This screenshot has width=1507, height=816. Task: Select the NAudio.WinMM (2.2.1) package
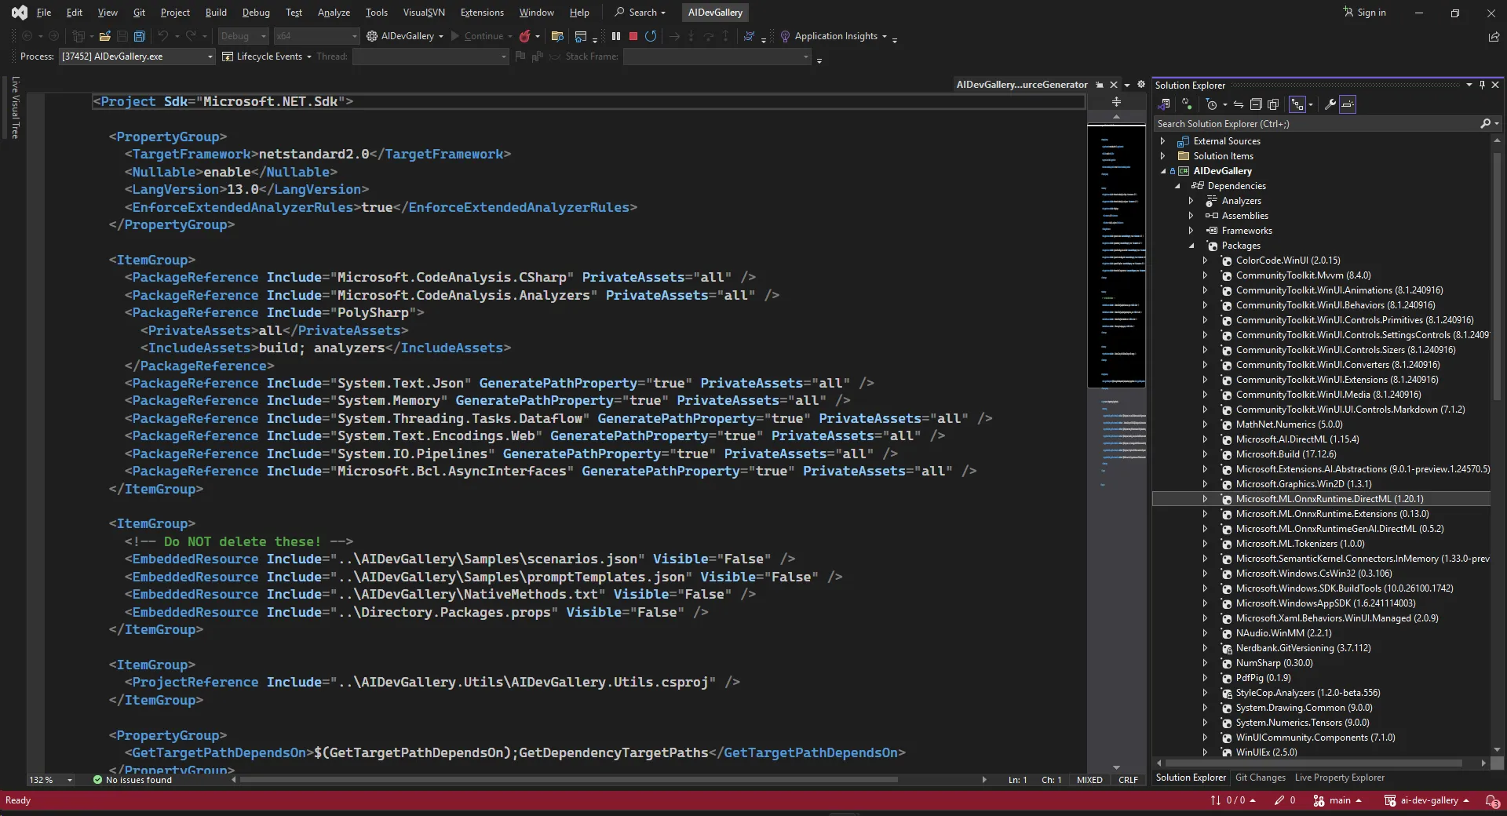1283,634
